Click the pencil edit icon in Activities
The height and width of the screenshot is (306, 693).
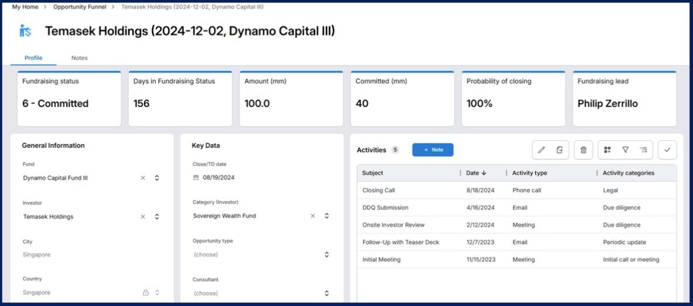point(541,150)
